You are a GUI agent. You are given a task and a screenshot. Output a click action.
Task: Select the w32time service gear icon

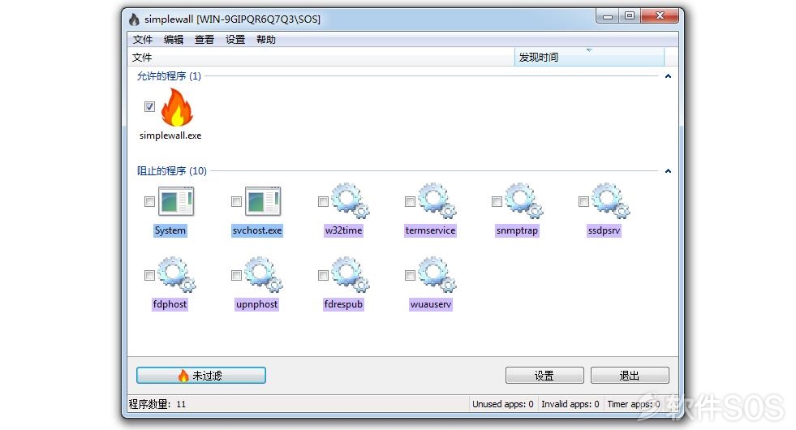pyautogui.click(x=351, y=200)
